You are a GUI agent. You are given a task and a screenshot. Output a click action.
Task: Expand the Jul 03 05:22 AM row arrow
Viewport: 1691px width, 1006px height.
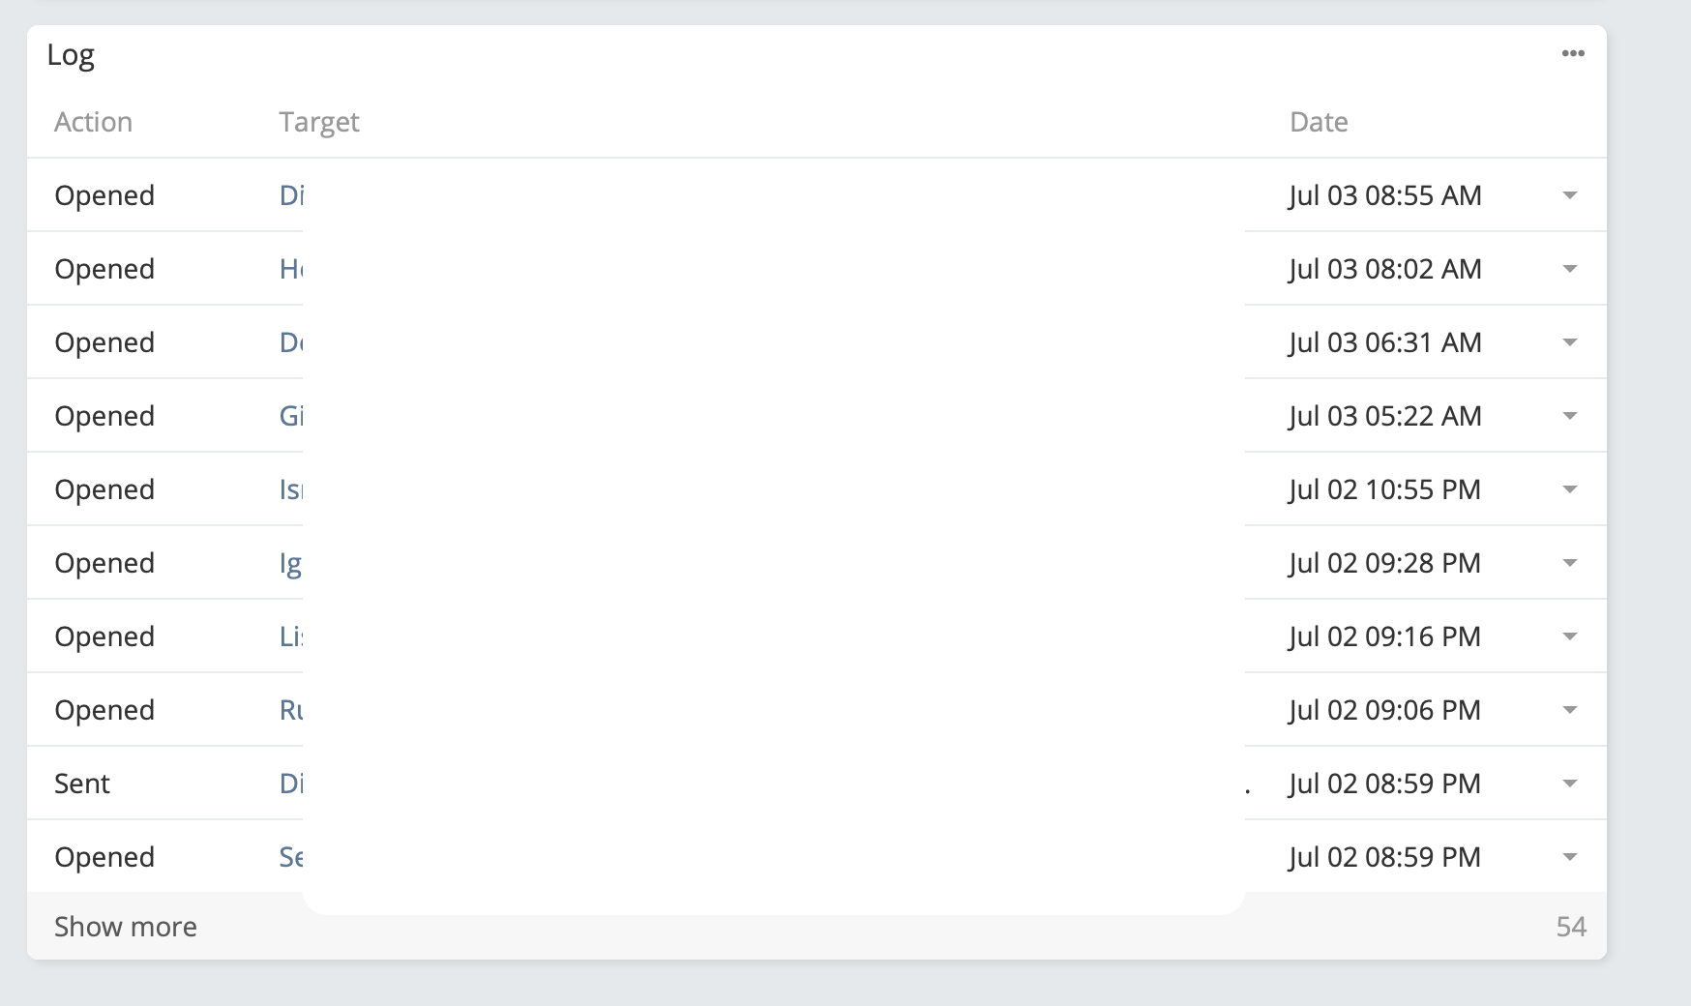1570,416
